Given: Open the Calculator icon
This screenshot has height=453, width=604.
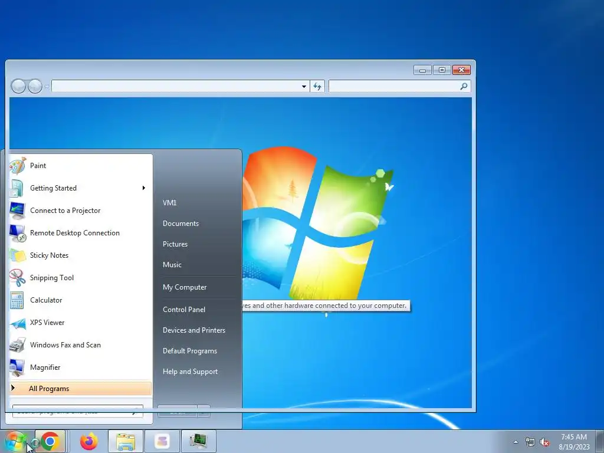Looking at the screenshot, I should pyautogui.click(x=17, y=300).
